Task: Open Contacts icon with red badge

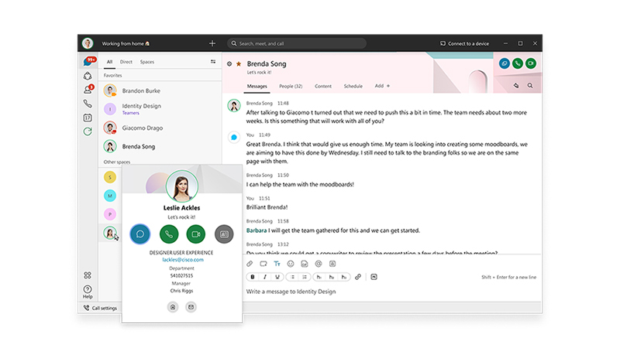Action: (x=88, y=90)
